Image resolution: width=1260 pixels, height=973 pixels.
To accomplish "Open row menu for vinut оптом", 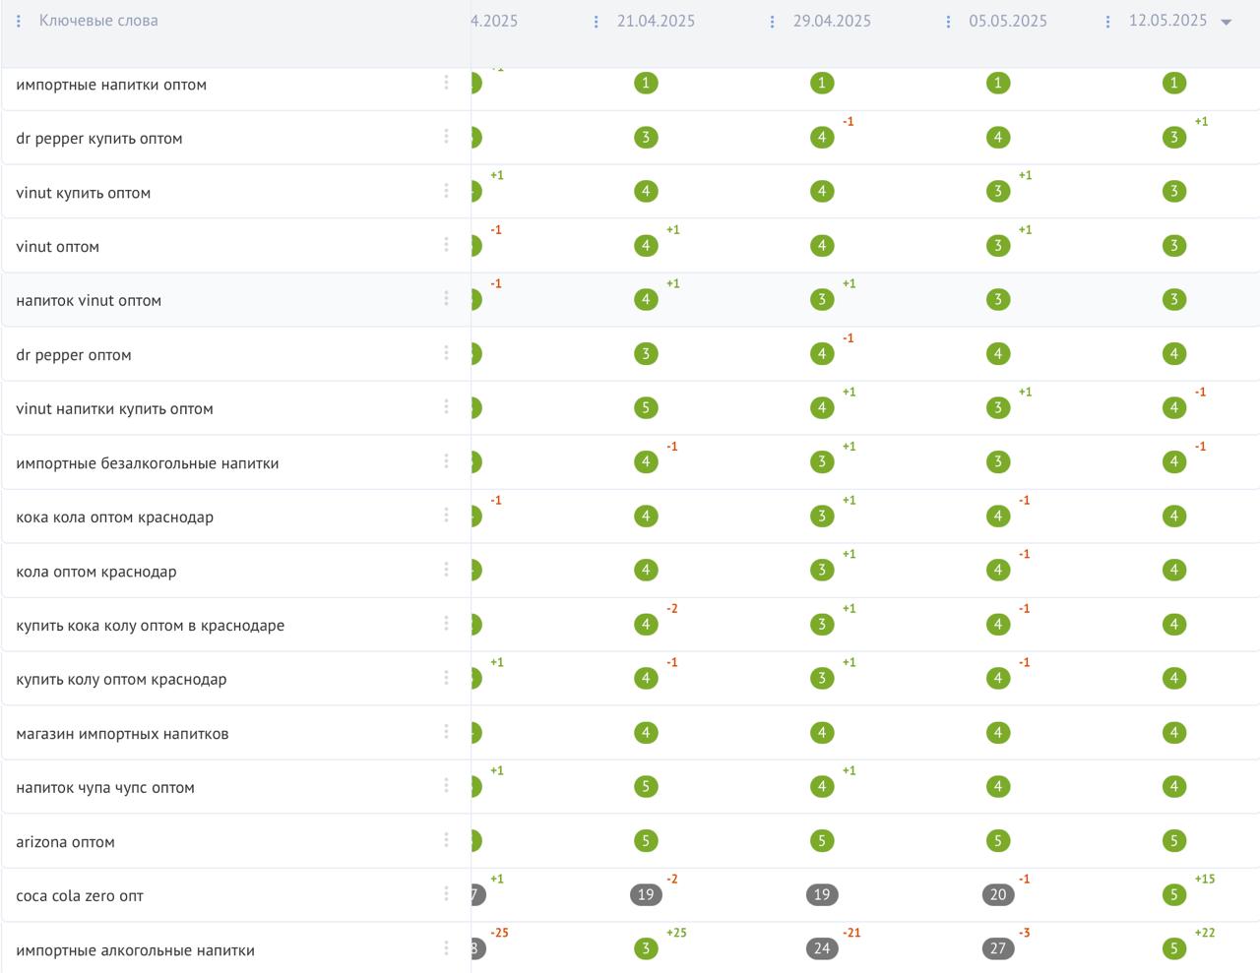I will (446, 245).
